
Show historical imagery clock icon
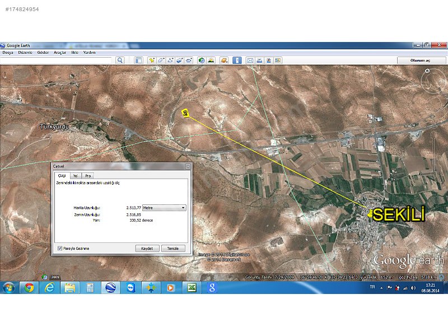[x=202, y=60]
